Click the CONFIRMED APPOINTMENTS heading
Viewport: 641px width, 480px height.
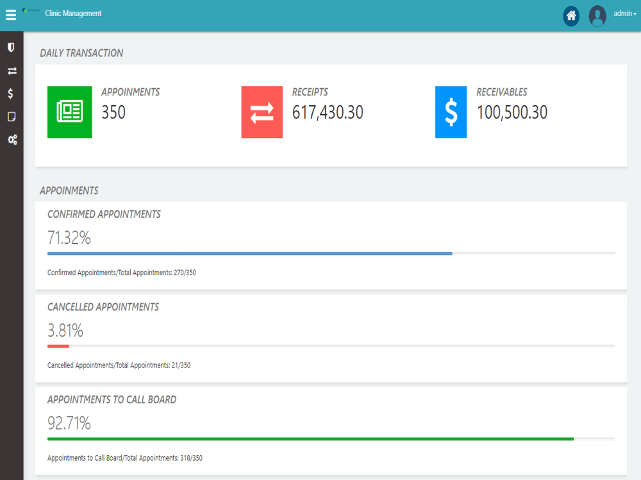pos(104,214)
